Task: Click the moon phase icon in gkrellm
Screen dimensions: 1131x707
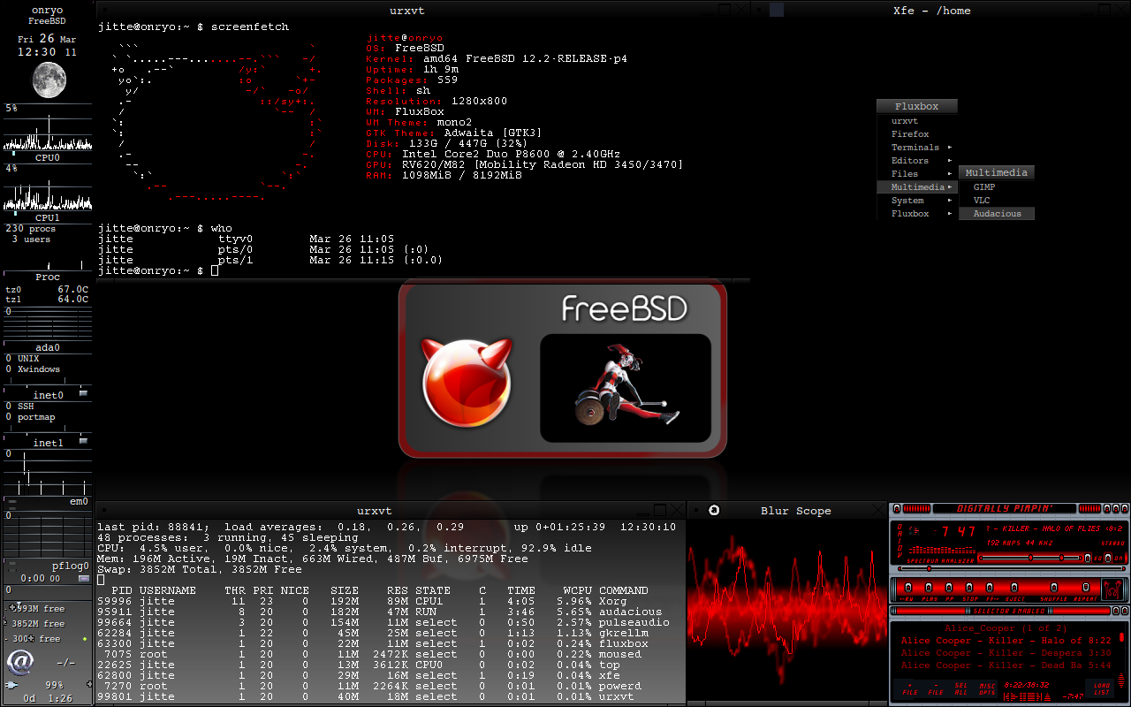Action: coord(49,80)
